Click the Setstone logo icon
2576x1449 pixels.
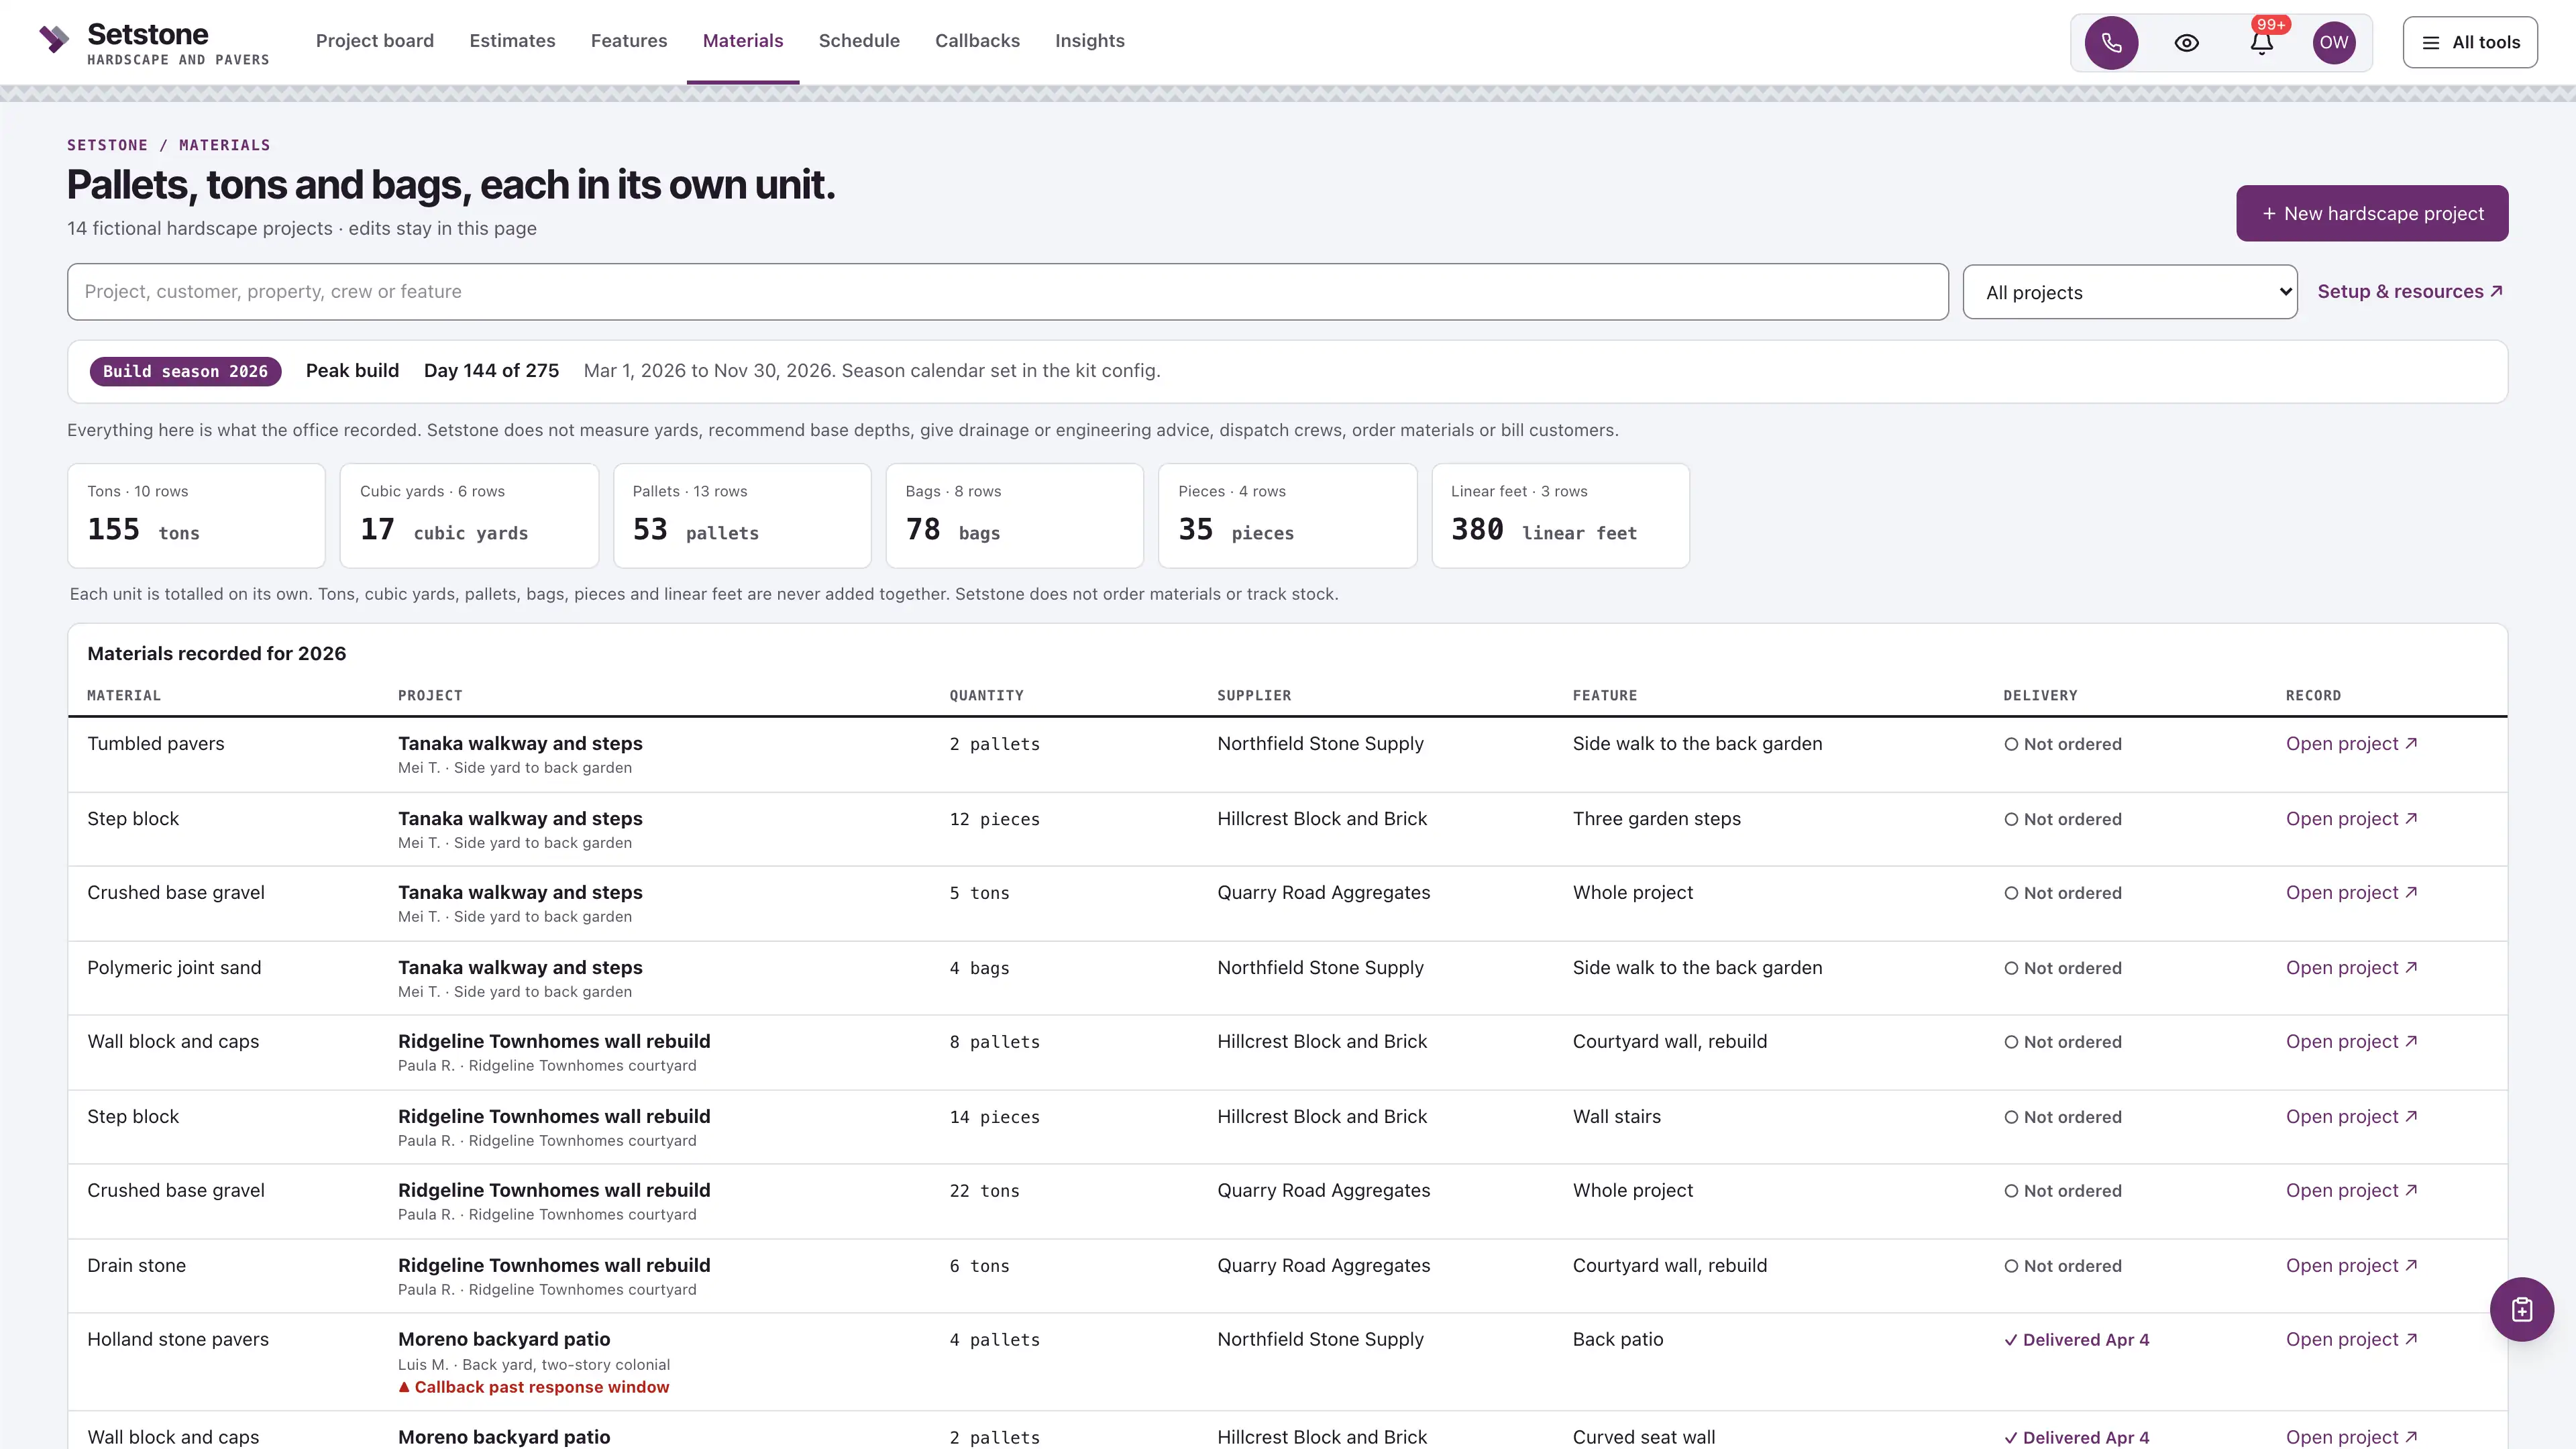click(54, 40)
